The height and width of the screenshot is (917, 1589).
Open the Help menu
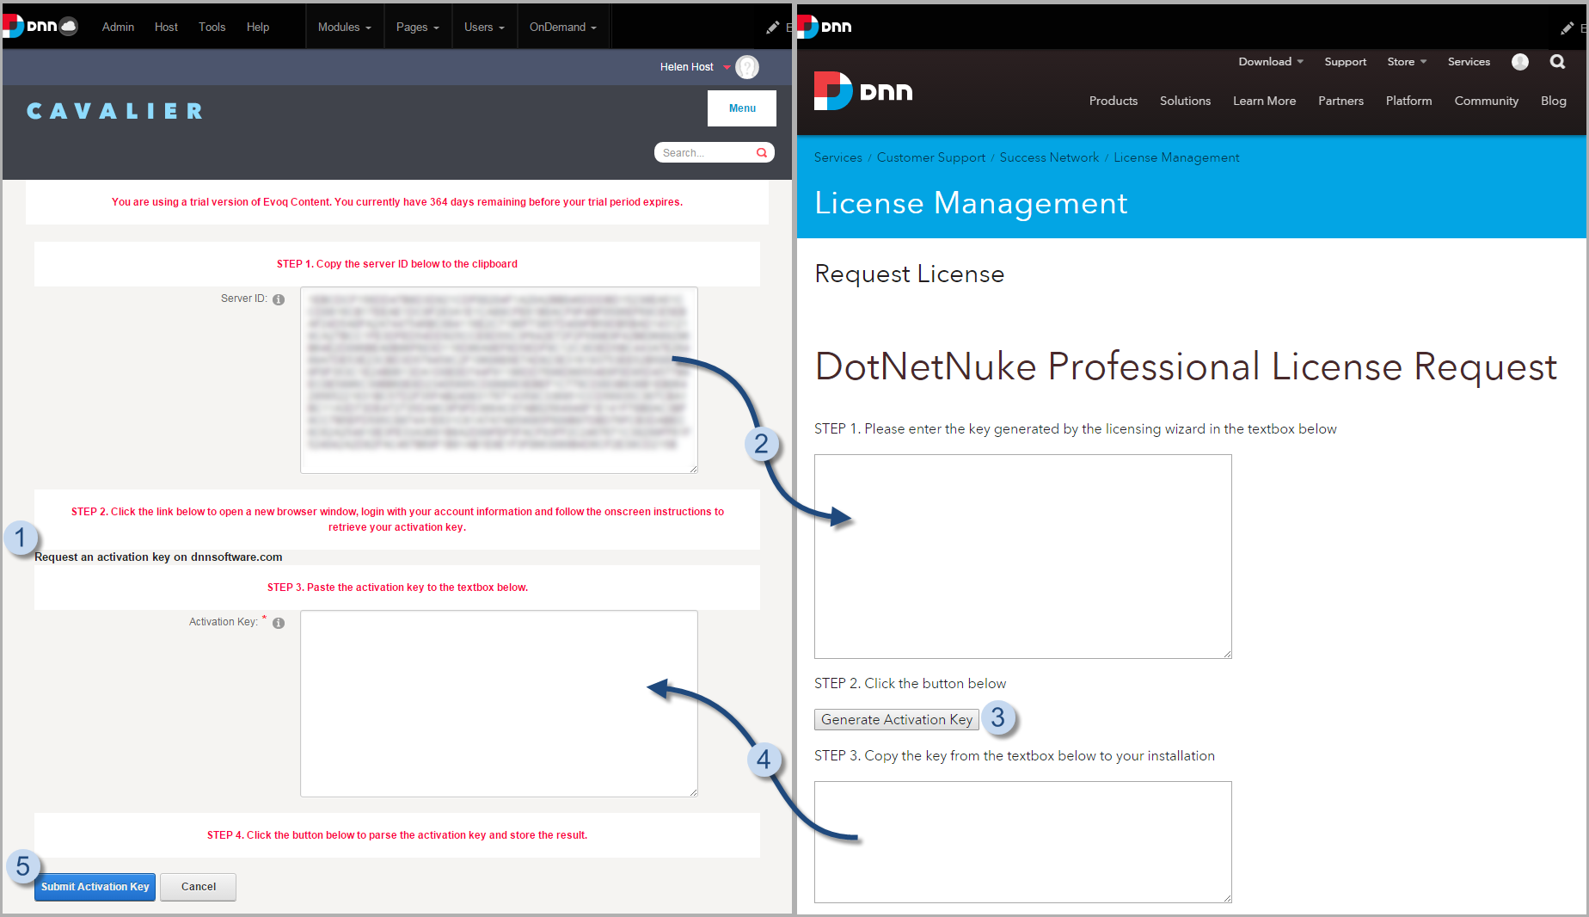pos(258,27)
